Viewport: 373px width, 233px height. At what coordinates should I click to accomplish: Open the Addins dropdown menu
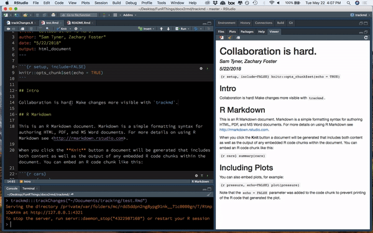click(x=129, y=15)
